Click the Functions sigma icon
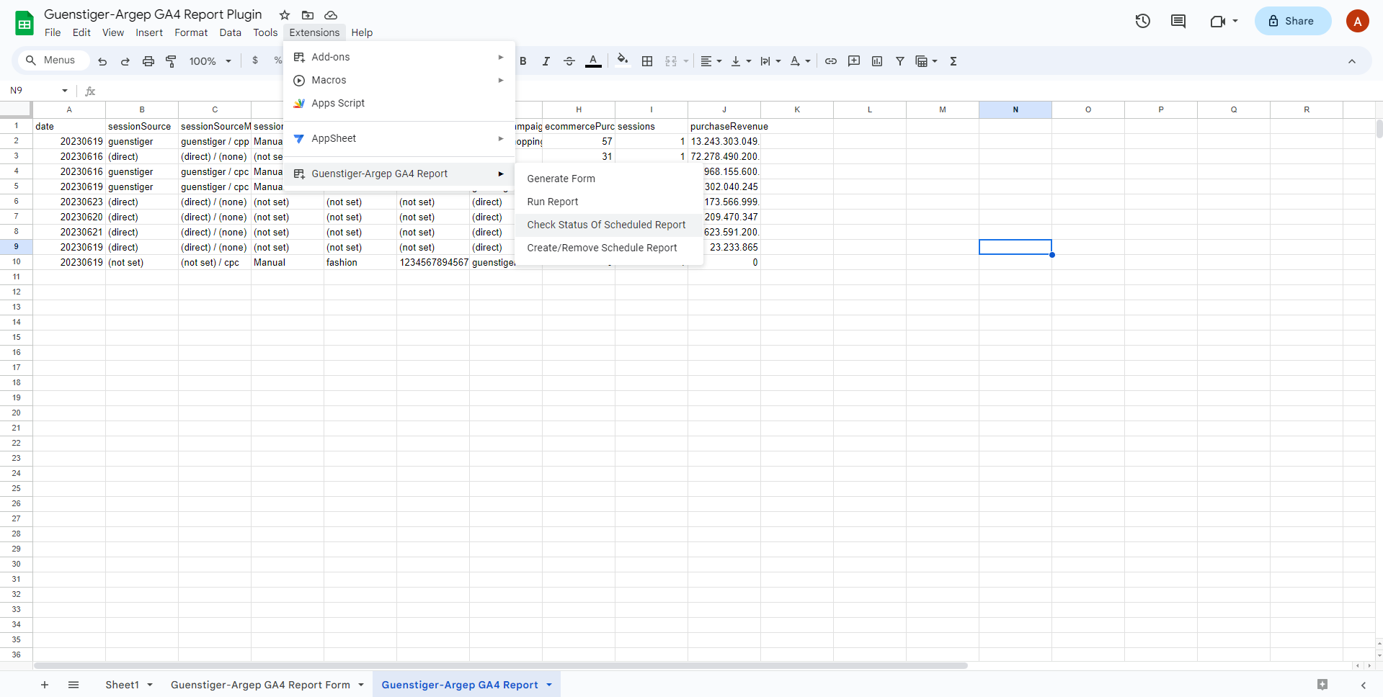 click(x=953, y=61)
